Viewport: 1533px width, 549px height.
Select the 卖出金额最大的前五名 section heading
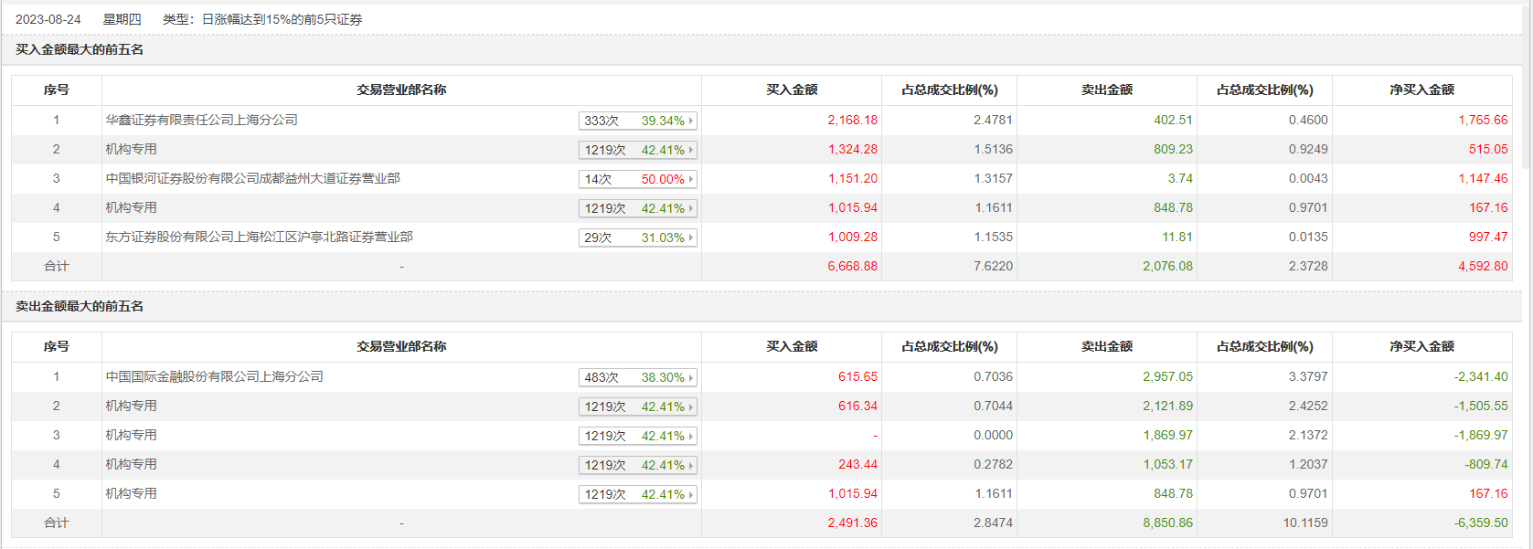pos(80,306)
